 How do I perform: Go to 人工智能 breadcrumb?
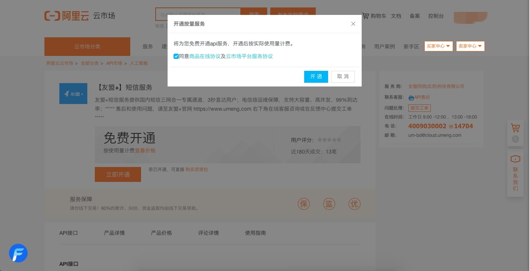pos(139,63)
